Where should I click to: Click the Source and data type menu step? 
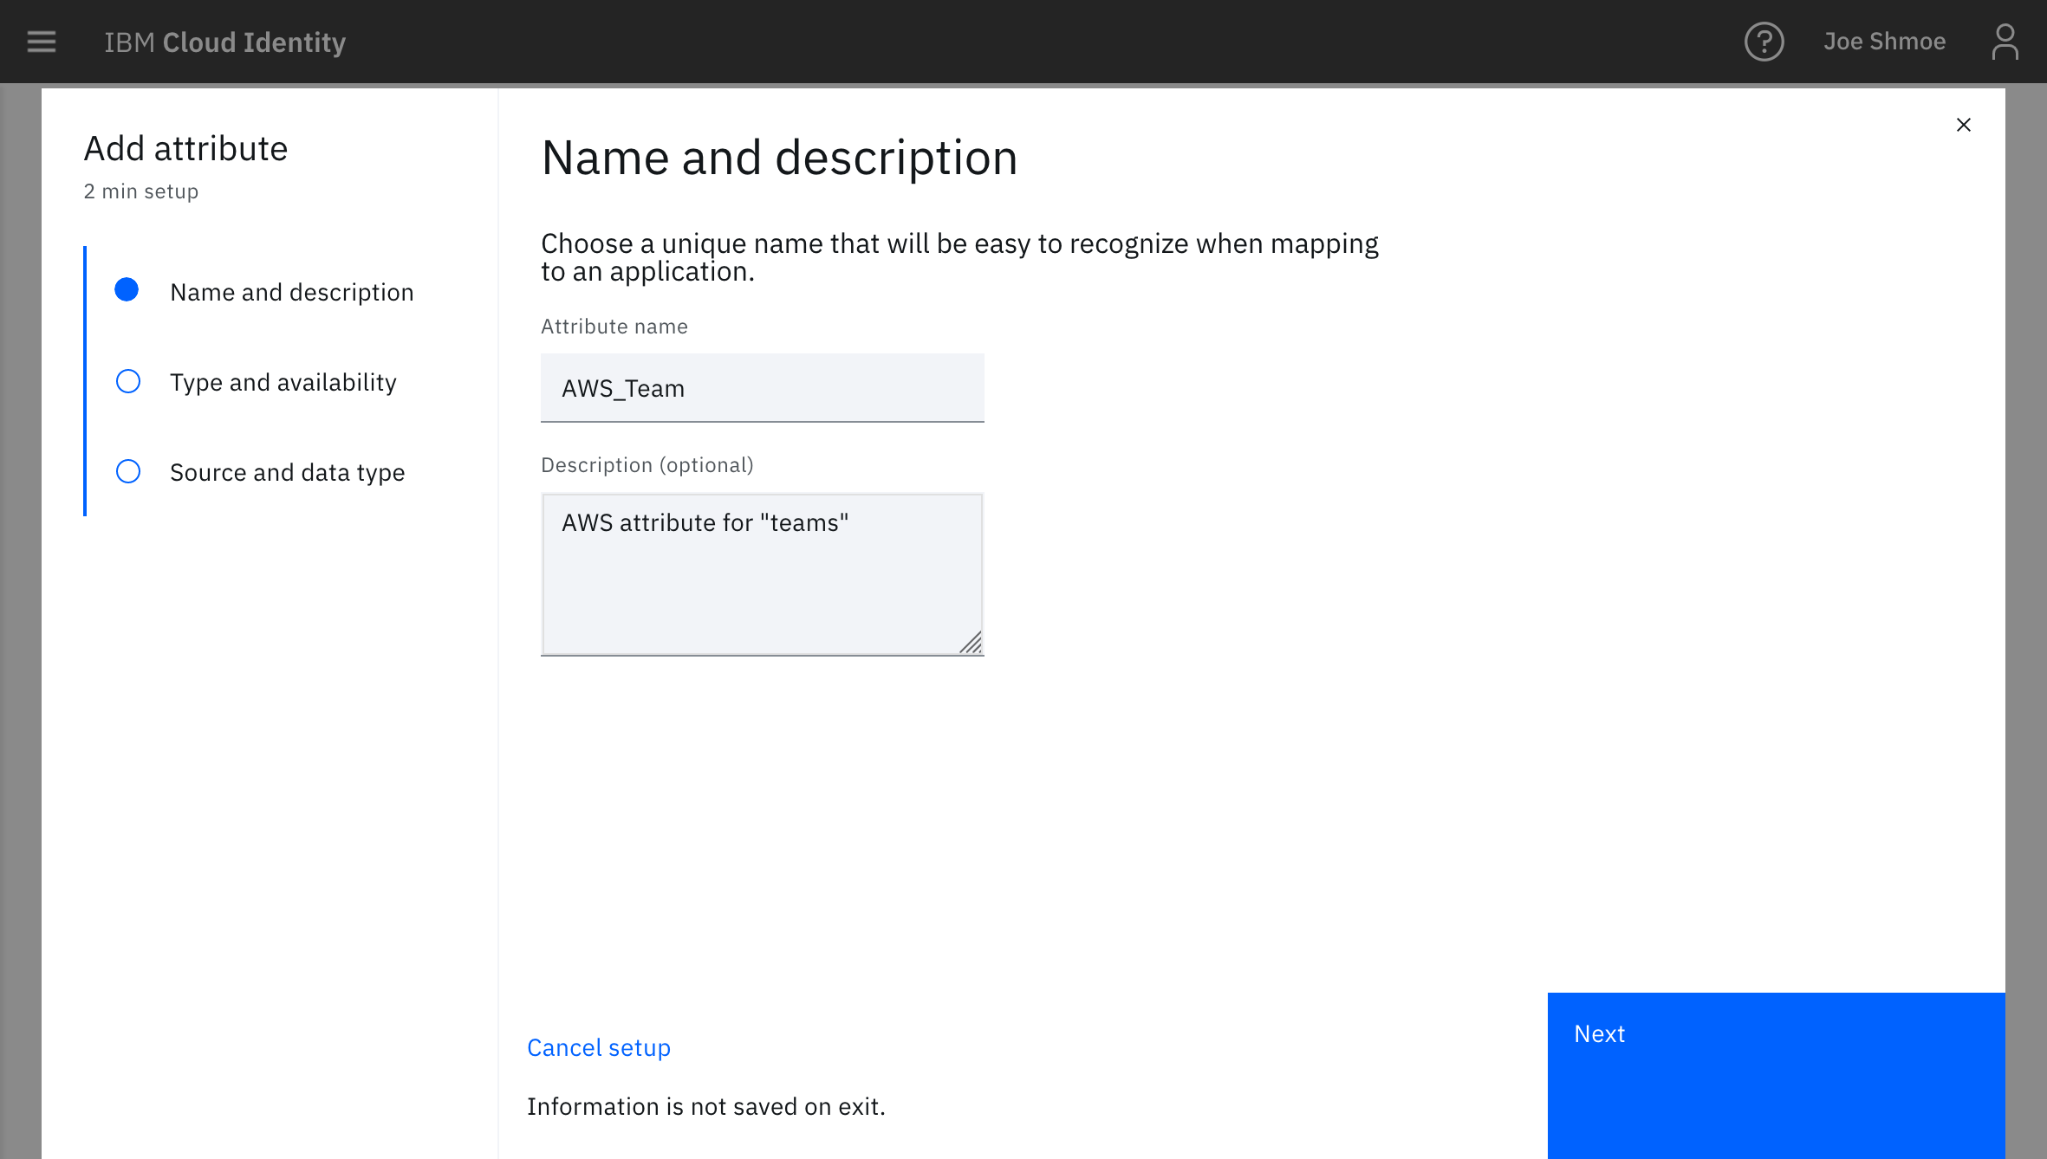[289, 470]
